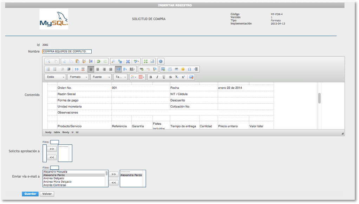Open the Replace tool icon
The image size is (359, 204).
pyautogui.click(x=120, y=61)
